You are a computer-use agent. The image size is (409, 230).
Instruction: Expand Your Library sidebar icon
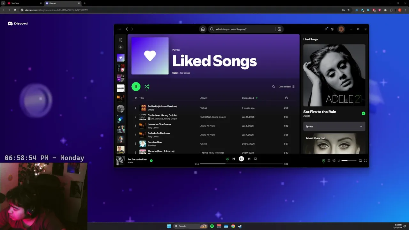pos(120,40)
